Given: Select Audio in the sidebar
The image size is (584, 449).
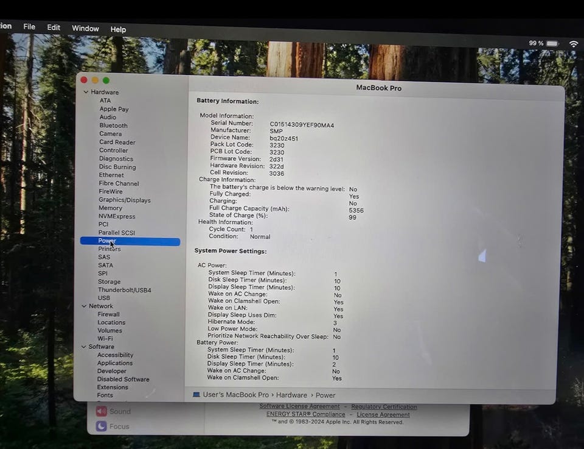Looking at the screenshot, I should pyautogui.click(x=108, y=117).
